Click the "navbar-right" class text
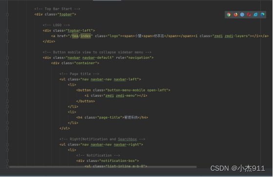The width and height of the screenshot is (273, 177). [x=126, y=144]
